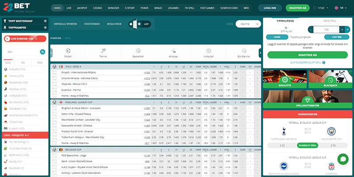Screen dimensions: 354x177
Task: Click the Live Eventer: 143 button
Action: 25,39
